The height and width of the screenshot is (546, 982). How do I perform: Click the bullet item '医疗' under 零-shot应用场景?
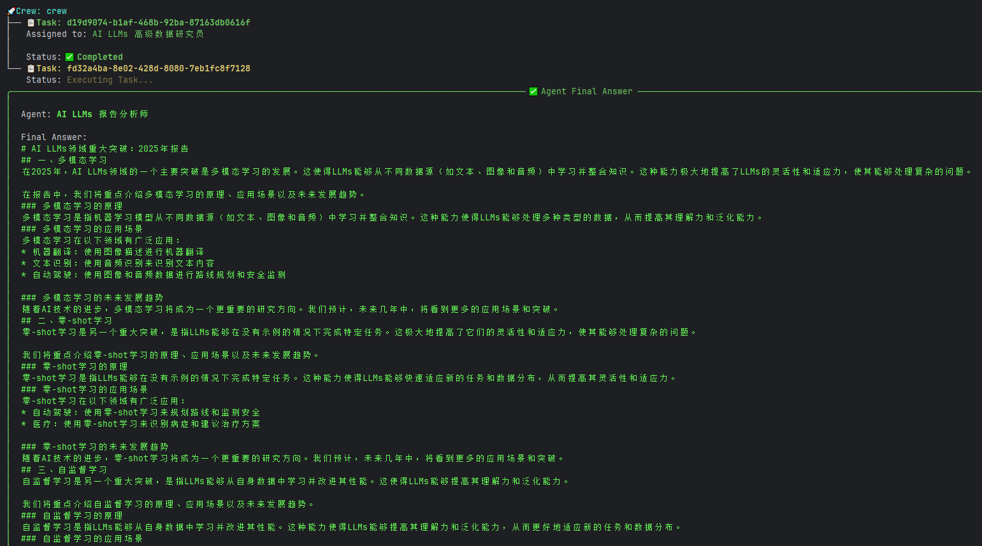click(141, 424)
